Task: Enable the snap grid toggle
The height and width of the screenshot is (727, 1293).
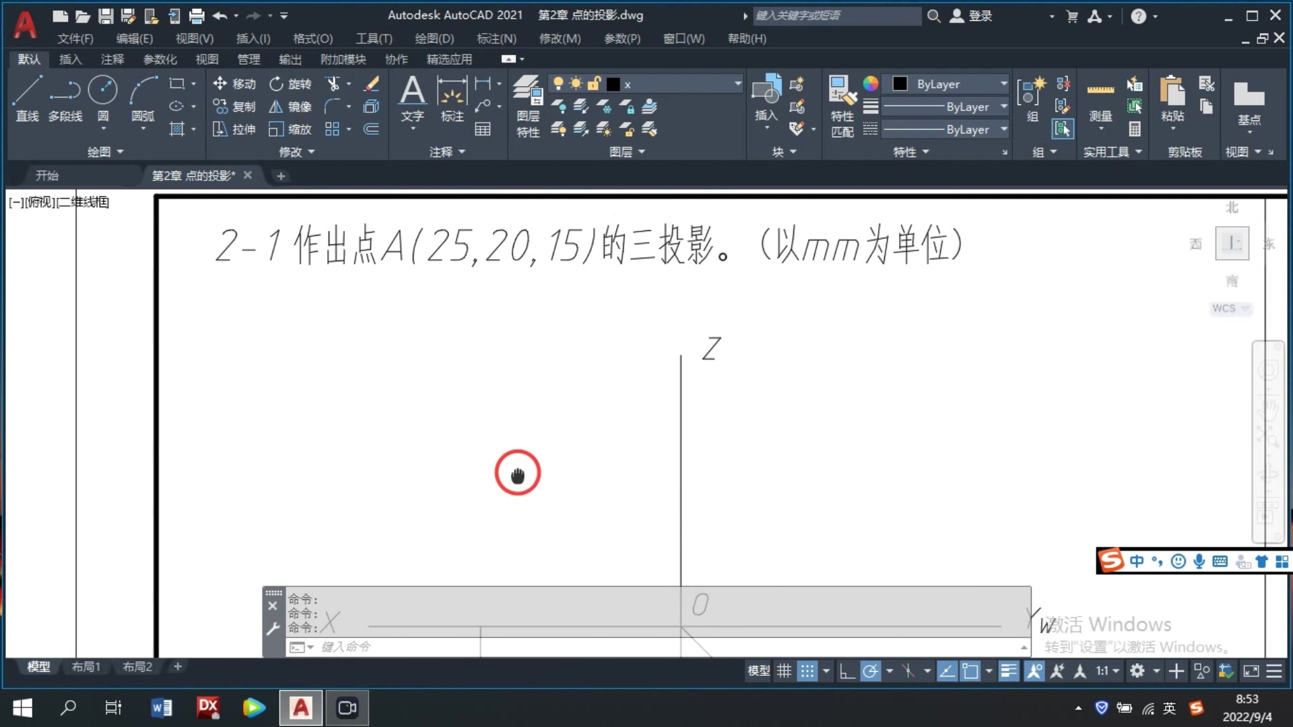Action: 807,671
